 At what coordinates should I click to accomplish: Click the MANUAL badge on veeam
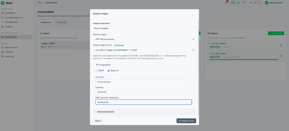click(x=52, y=44)
